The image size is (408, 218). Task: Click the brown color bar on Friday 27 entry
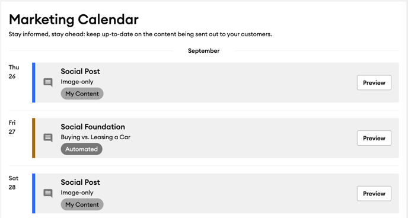click(x=34, y=138)
